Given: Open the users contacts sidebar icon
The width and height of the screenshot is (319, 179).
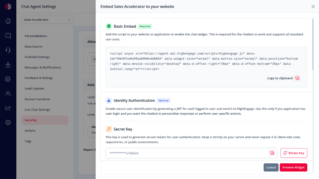Looking at the screenshot, I should [8, 94].
